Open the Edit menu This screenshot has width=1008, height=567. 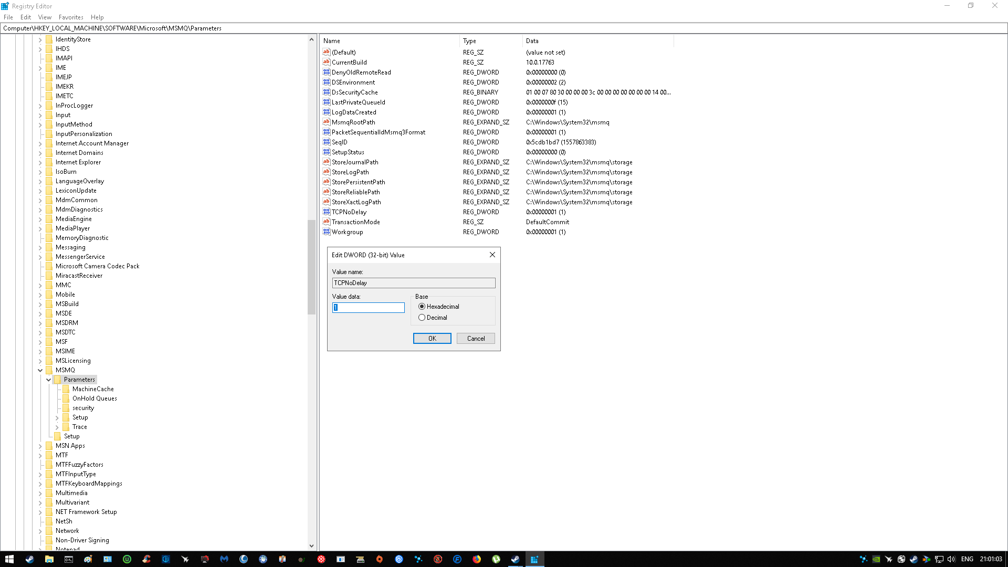(25, 17)
